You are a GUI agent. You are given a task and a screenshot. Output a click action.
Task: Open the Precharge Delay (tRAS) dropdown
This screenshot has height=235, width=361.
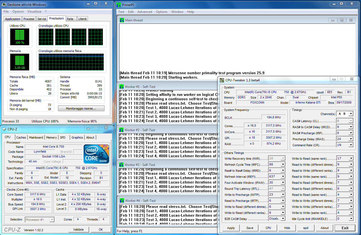pyautogui.click(x=351, y=139)
